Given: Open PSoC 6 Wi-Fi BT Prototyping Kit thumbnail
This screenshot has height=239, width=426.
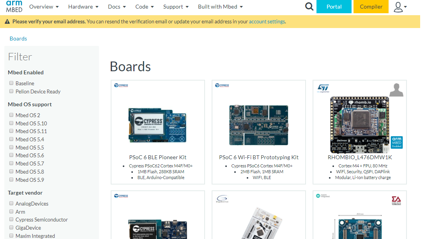Looking at the screenshot, I should click(258, 124).
